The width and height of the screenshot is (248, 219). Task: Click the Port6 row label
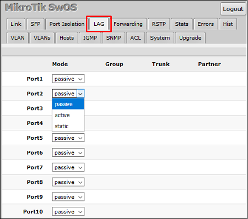[35, 152]
